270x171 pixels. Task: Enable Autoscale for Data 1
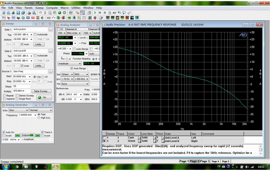pyautogui.click(x=35, y=34)
